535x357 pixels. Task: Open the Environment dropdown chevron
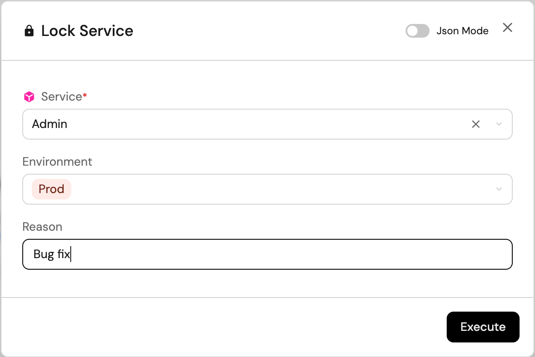(499, 189)
